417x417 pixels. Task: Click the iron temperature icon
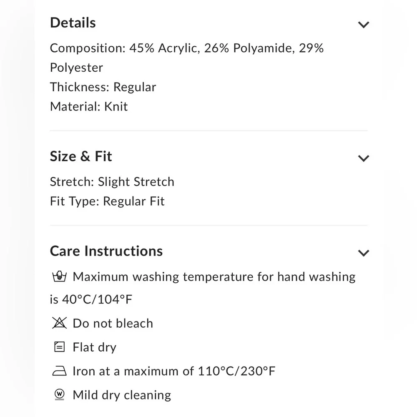coord(60,371)
